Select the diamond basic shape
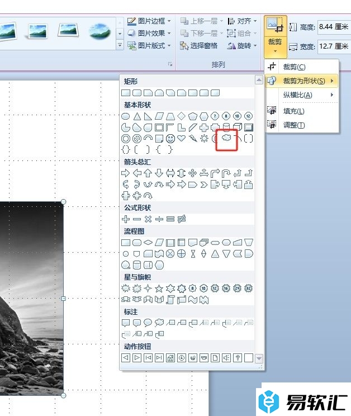Image resolution: width=351 pixels, height=416 pixels. (181, 116)
